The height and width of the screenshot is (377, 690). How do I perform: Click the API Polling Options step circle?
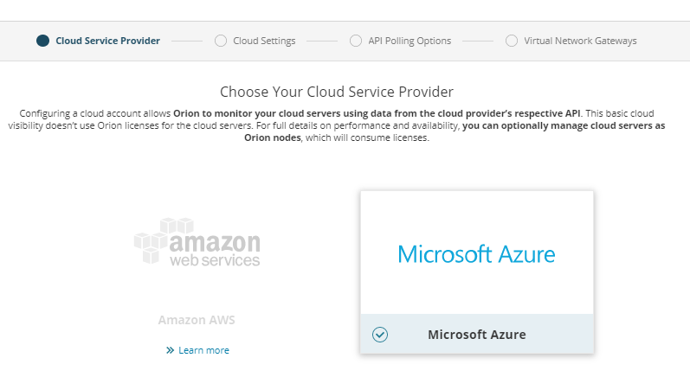point(356,41)
